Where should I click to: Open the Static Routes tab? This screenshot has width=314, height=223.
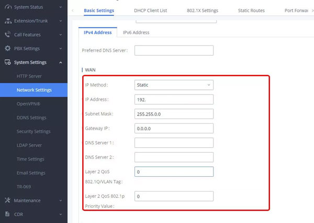pyautogui.click(x=251, y=10)
